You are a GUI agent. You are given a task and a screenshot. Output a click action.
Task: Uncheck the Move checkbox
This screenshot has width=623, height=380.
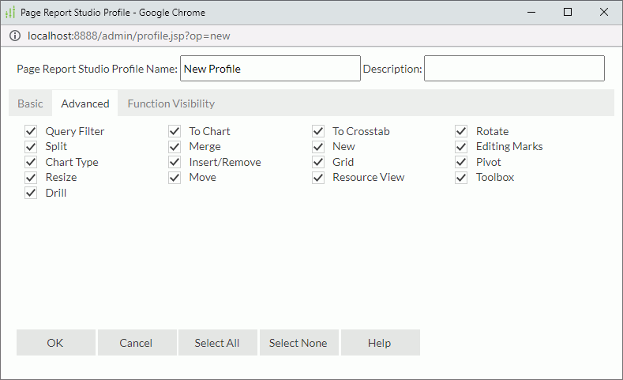tap(175, 177)
